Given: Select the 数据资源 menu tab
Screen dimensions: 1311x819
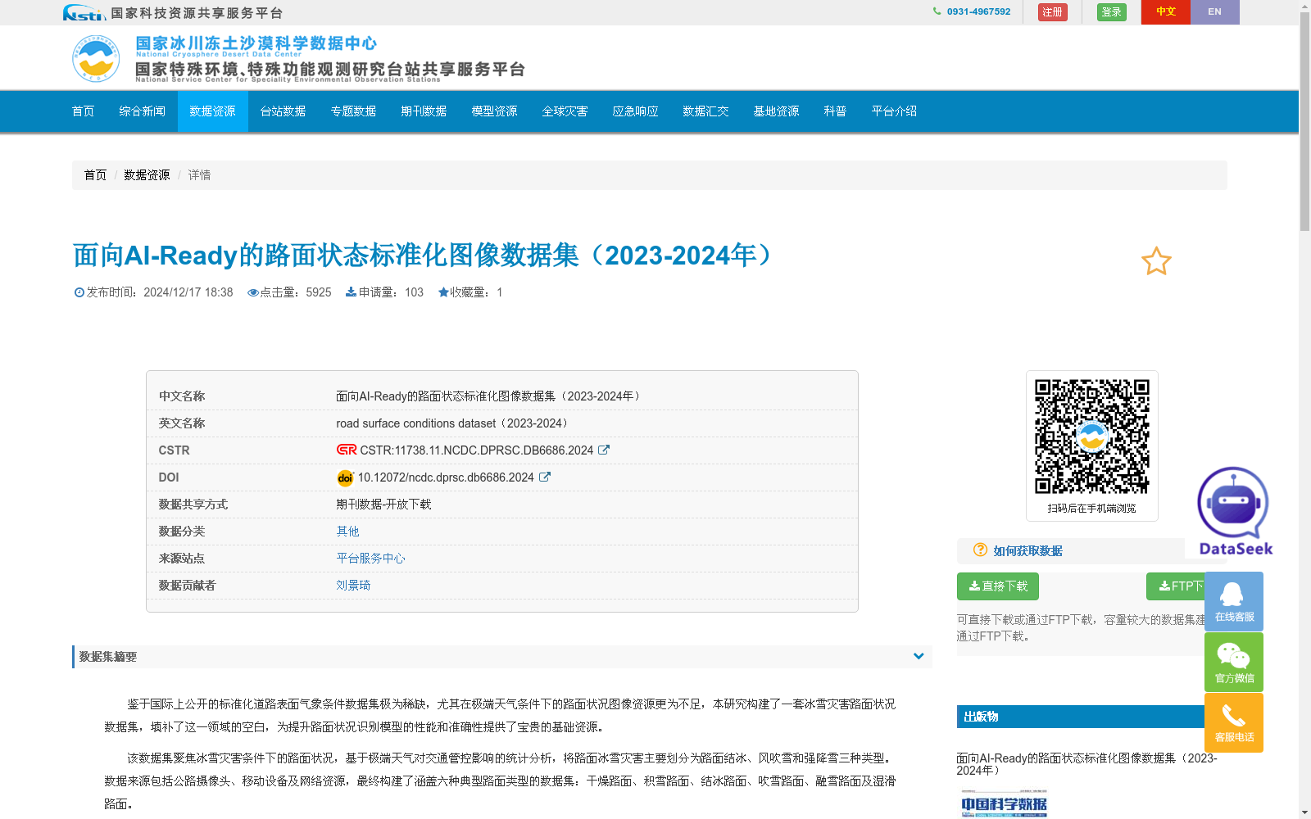Looking at the screenshot, I should (x=213, y=111).
